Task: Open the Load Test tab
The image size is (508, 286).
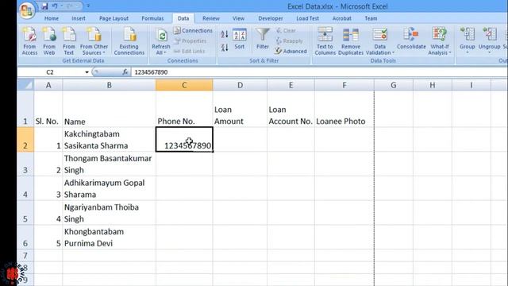Action: coord(307,18)
